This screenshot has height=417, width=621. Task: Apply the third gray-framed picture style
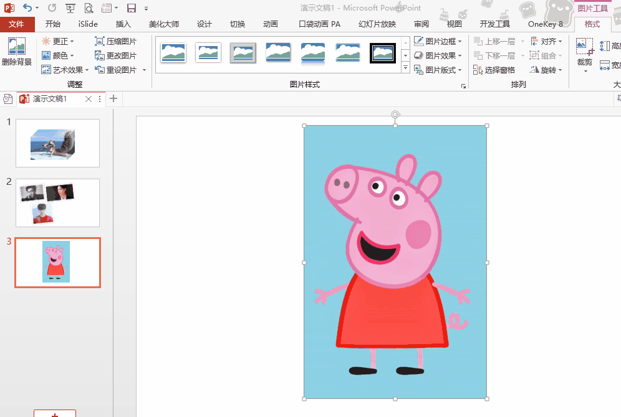pos(243,53)
